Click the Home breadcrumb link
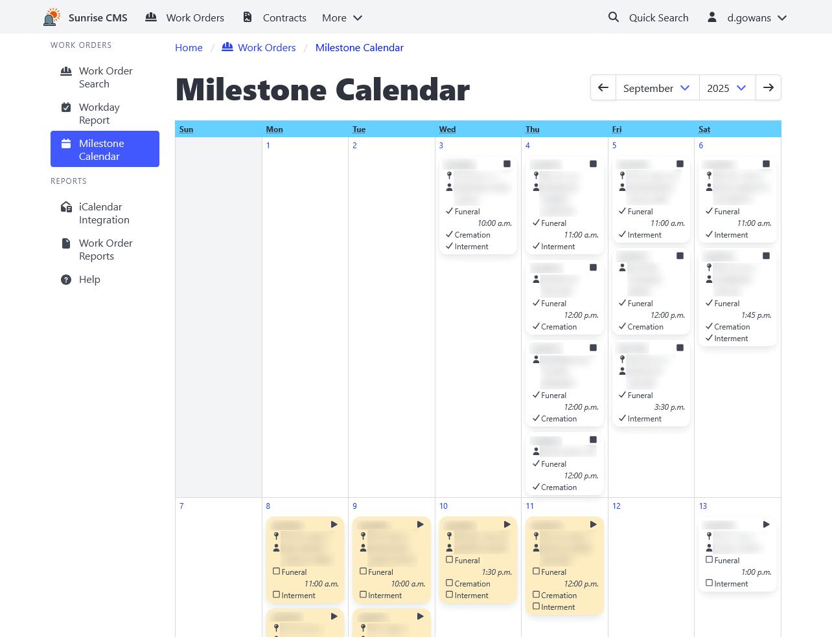 click(x=189, y=47)
